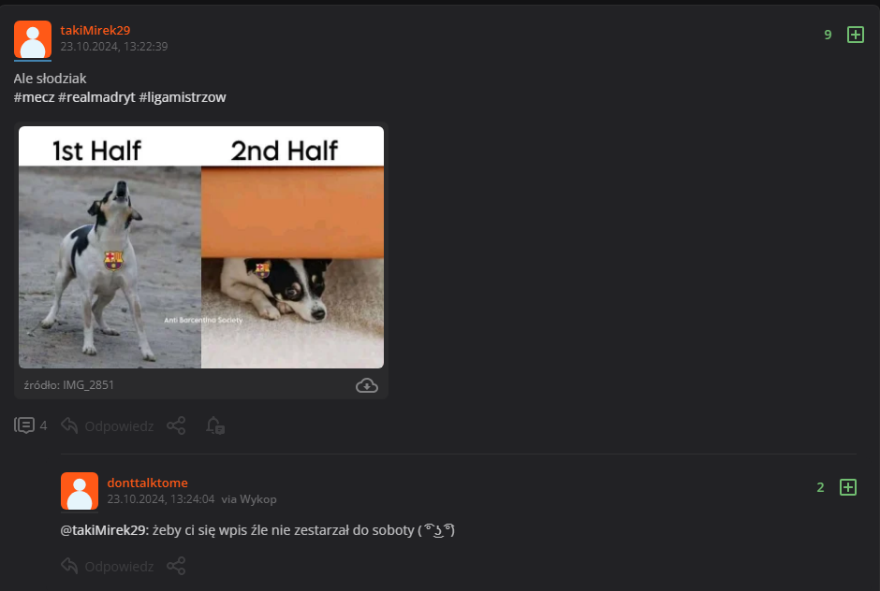This screenshot has height=591, width=880.
Task: Open takiMirek29's avatar
Action: coord(33,40)
